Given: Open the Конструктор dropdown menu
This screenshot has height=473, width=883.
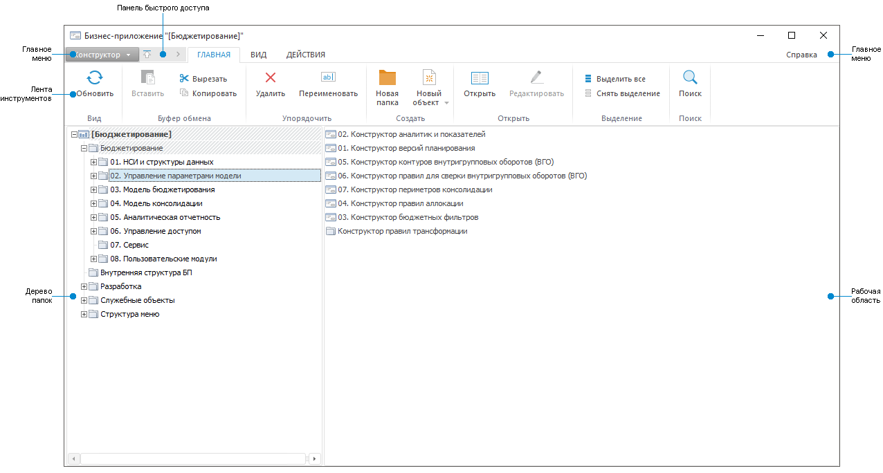Looking at the screenshot, I should pos(102,55).
